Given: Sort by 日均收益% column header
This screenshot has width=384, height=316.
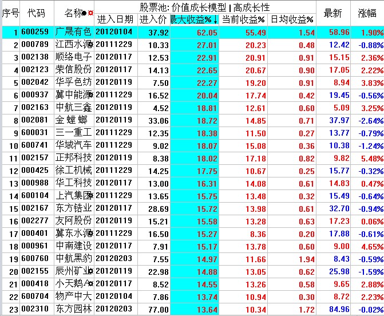Looking at the screenshot, I should 292,19.
